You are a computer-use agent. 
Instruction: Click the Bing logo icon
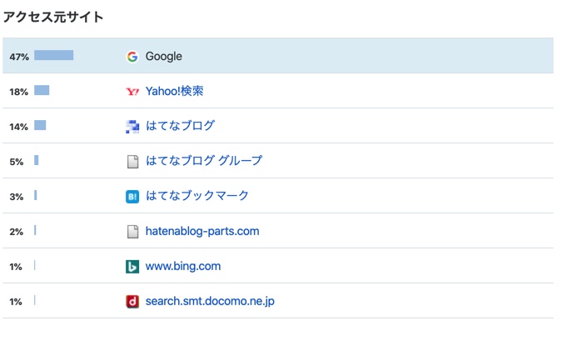click(132, 266)
